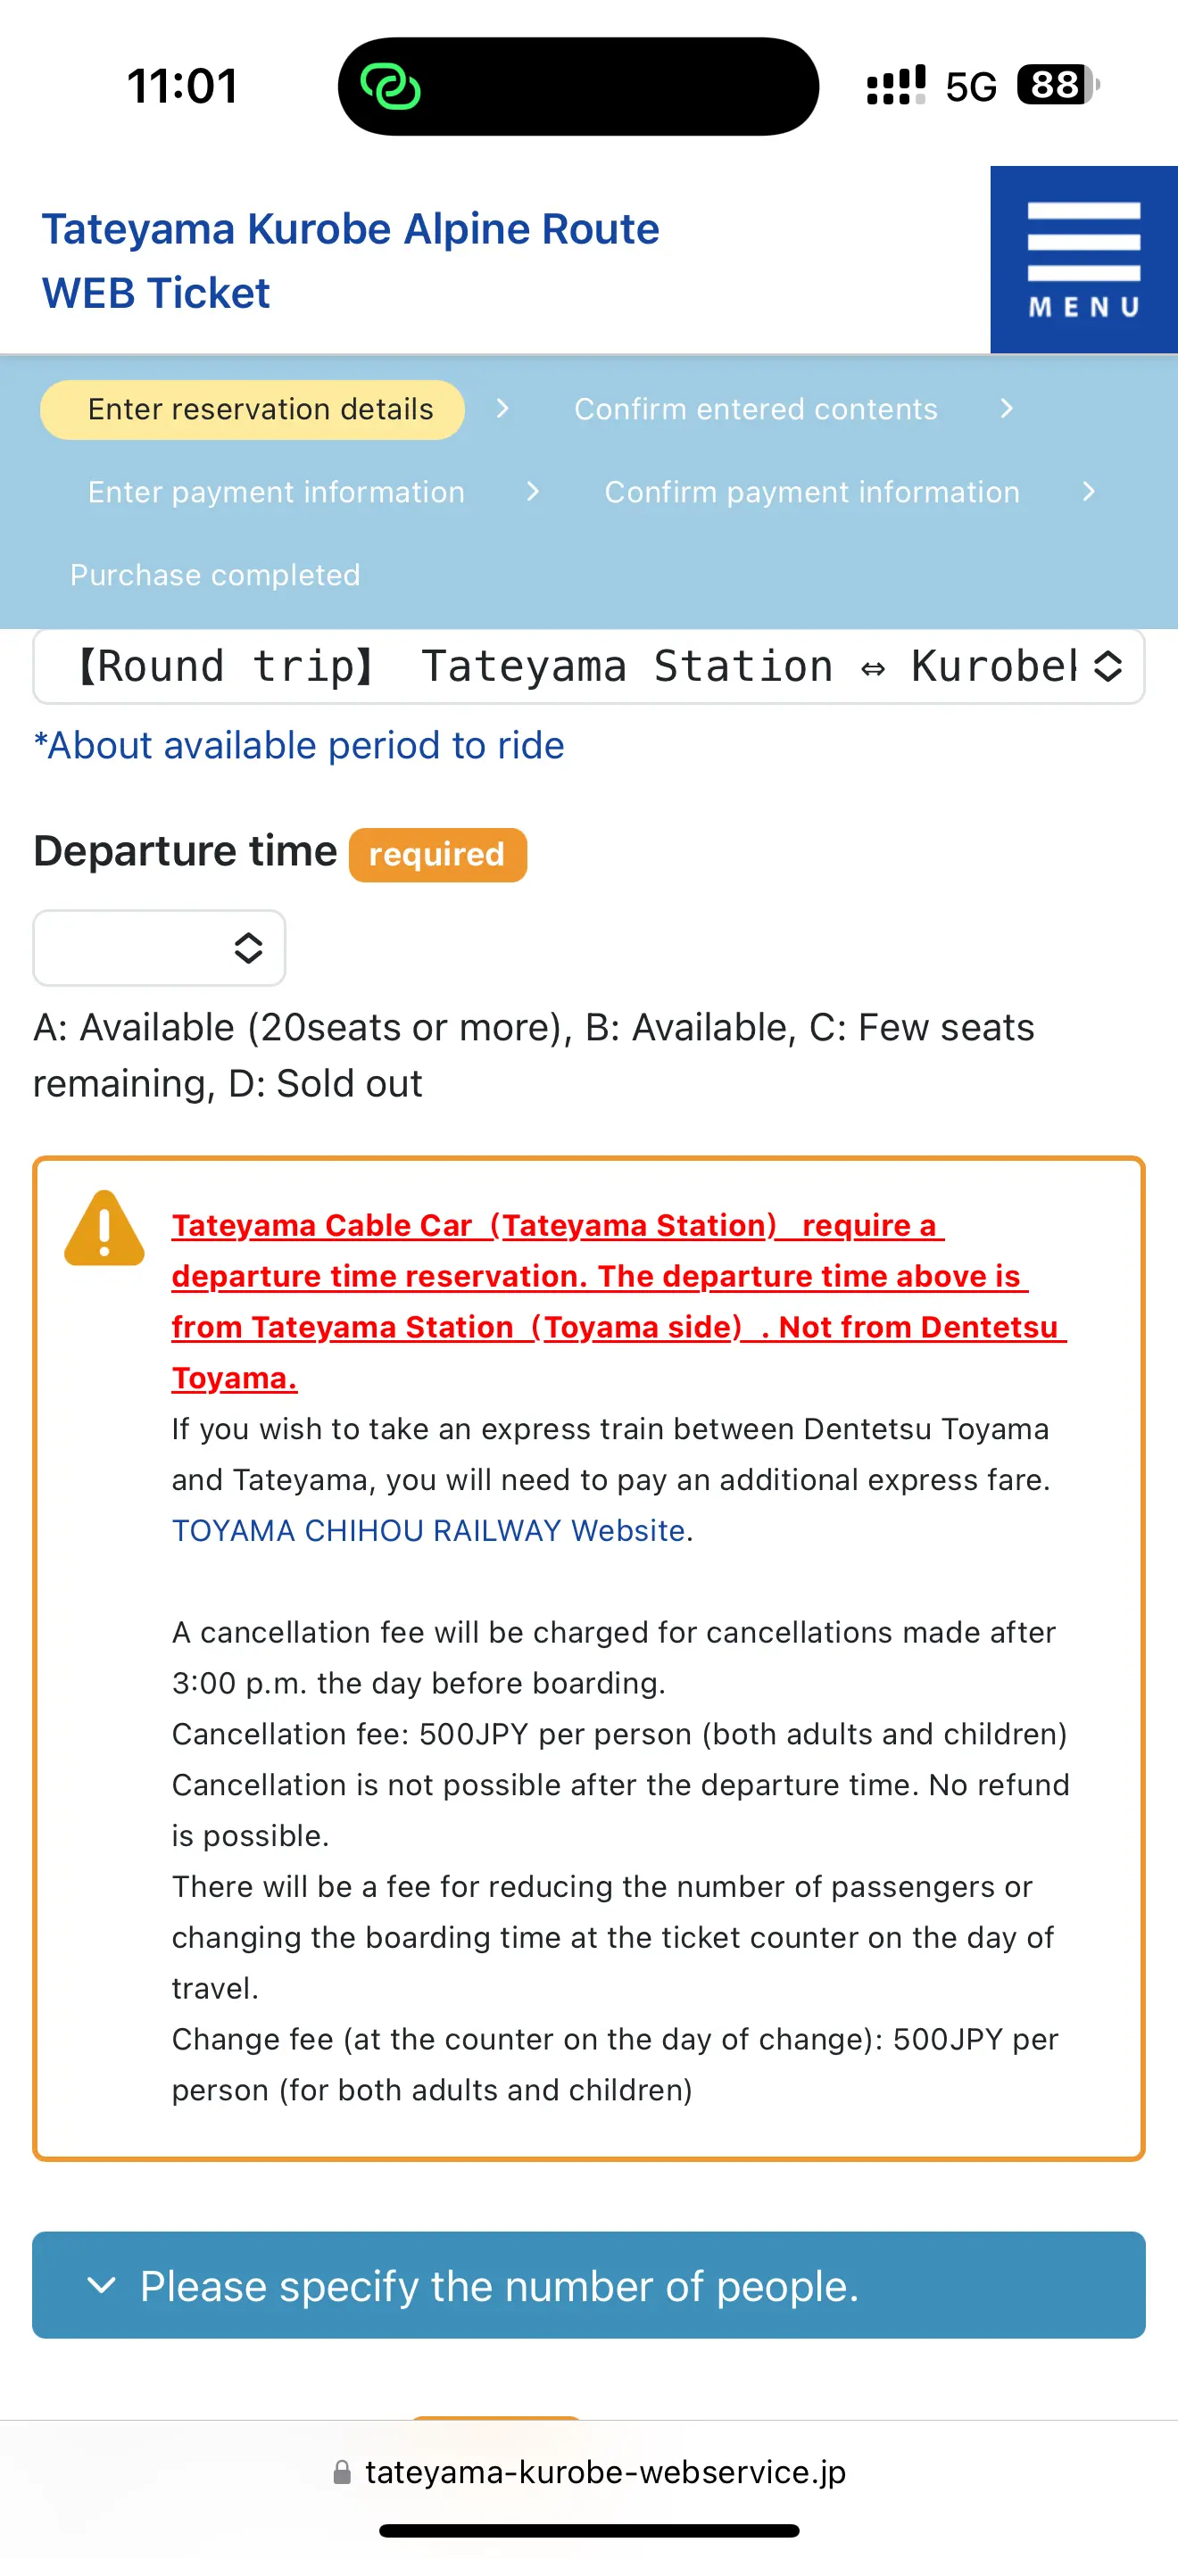Select the Confirm entered contents step

click(x=756, y=410)
